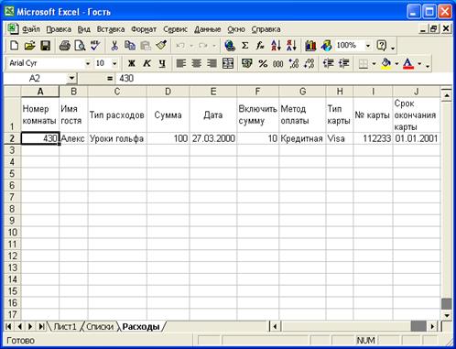This screenshot has width=456, height=349.
Task: Jump to the first sheet tab arrow
Action: 8,326
